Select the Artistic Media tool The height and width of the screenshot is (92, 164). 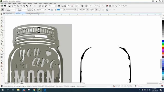(x=2, y=32)
